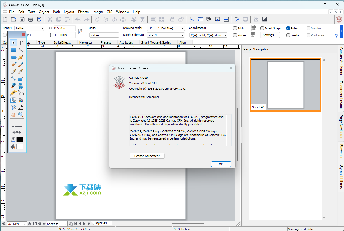Switch to the SpriteEffects tab
This screenshot has width=344, height=231.
(x=62, y=42)
